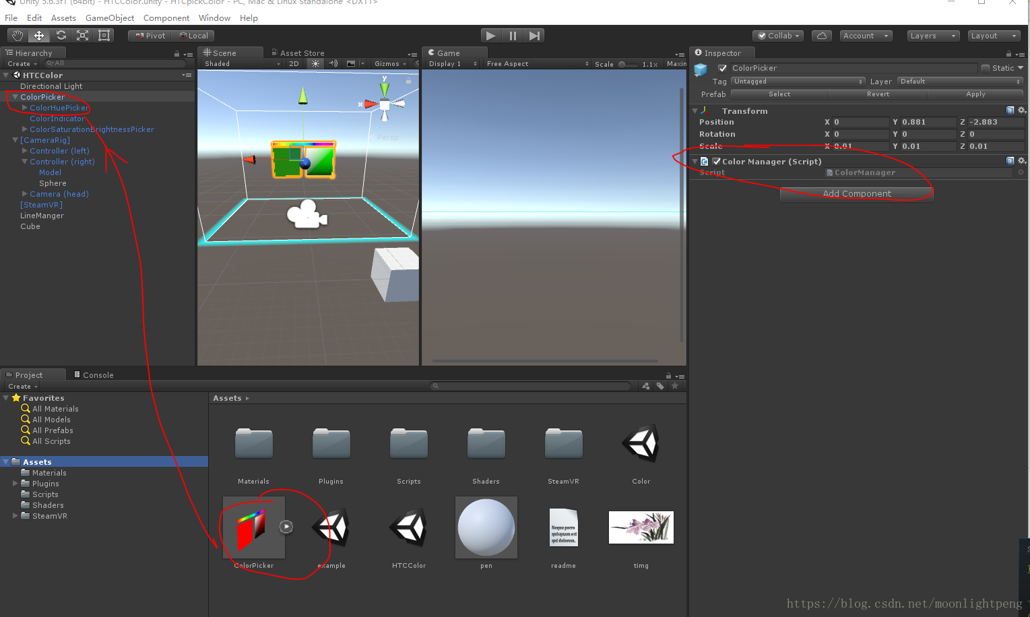1030x617 pixels.
Task: Open the Layers dropdown in toolbar
Action: click(x=932, y=36)
